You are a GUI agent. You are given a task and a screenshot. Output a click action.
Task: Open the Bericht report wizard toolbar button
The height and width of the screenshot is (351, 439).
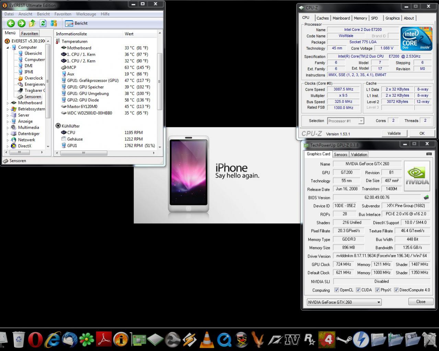tap(76, 23)
